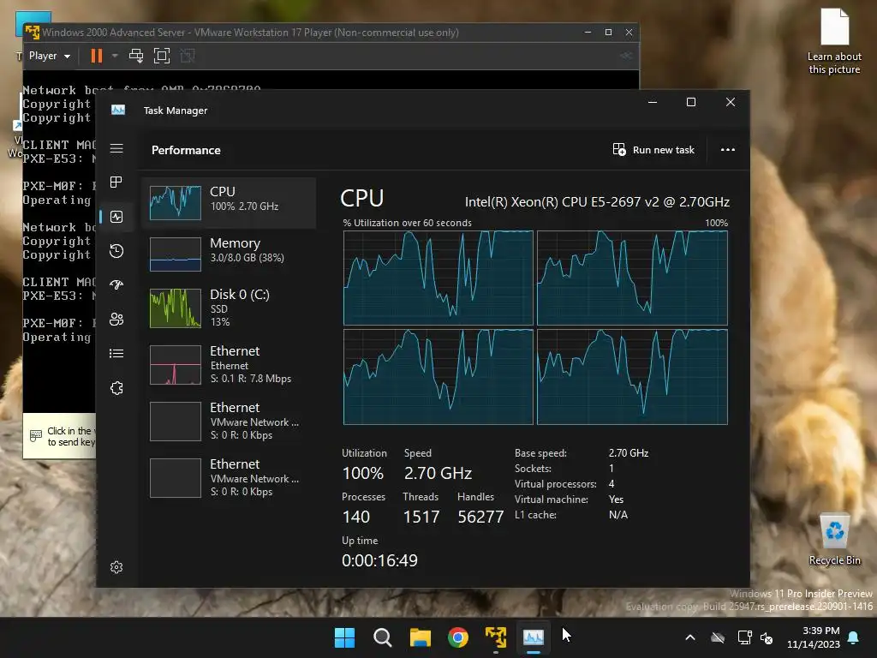Image resolution: width=877 pixels, height=658 pixels.
Task: Open Task Manager settings gear
Action: point(116,567)
